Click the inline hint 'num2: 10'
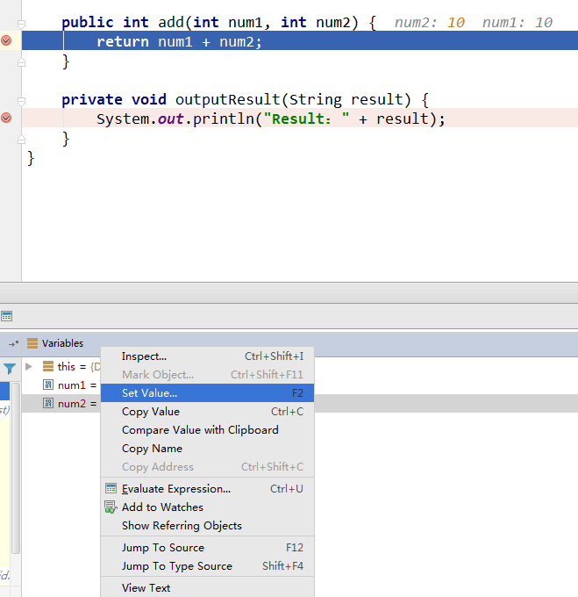The width and height of the screenshot is (578, 597). [x=429, y=23]
